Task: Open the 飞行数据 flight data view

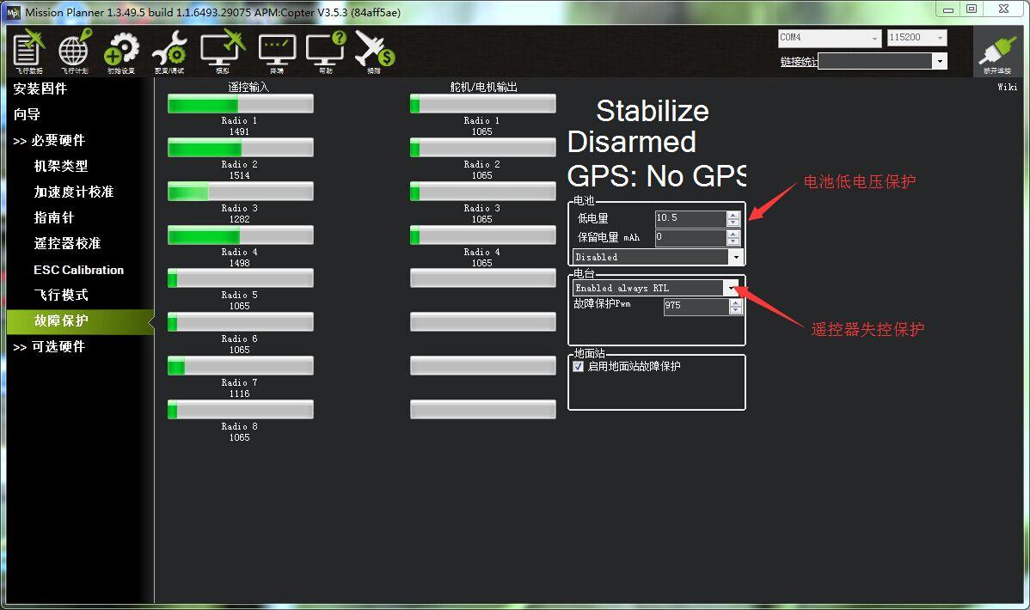Action: point(28,52)
